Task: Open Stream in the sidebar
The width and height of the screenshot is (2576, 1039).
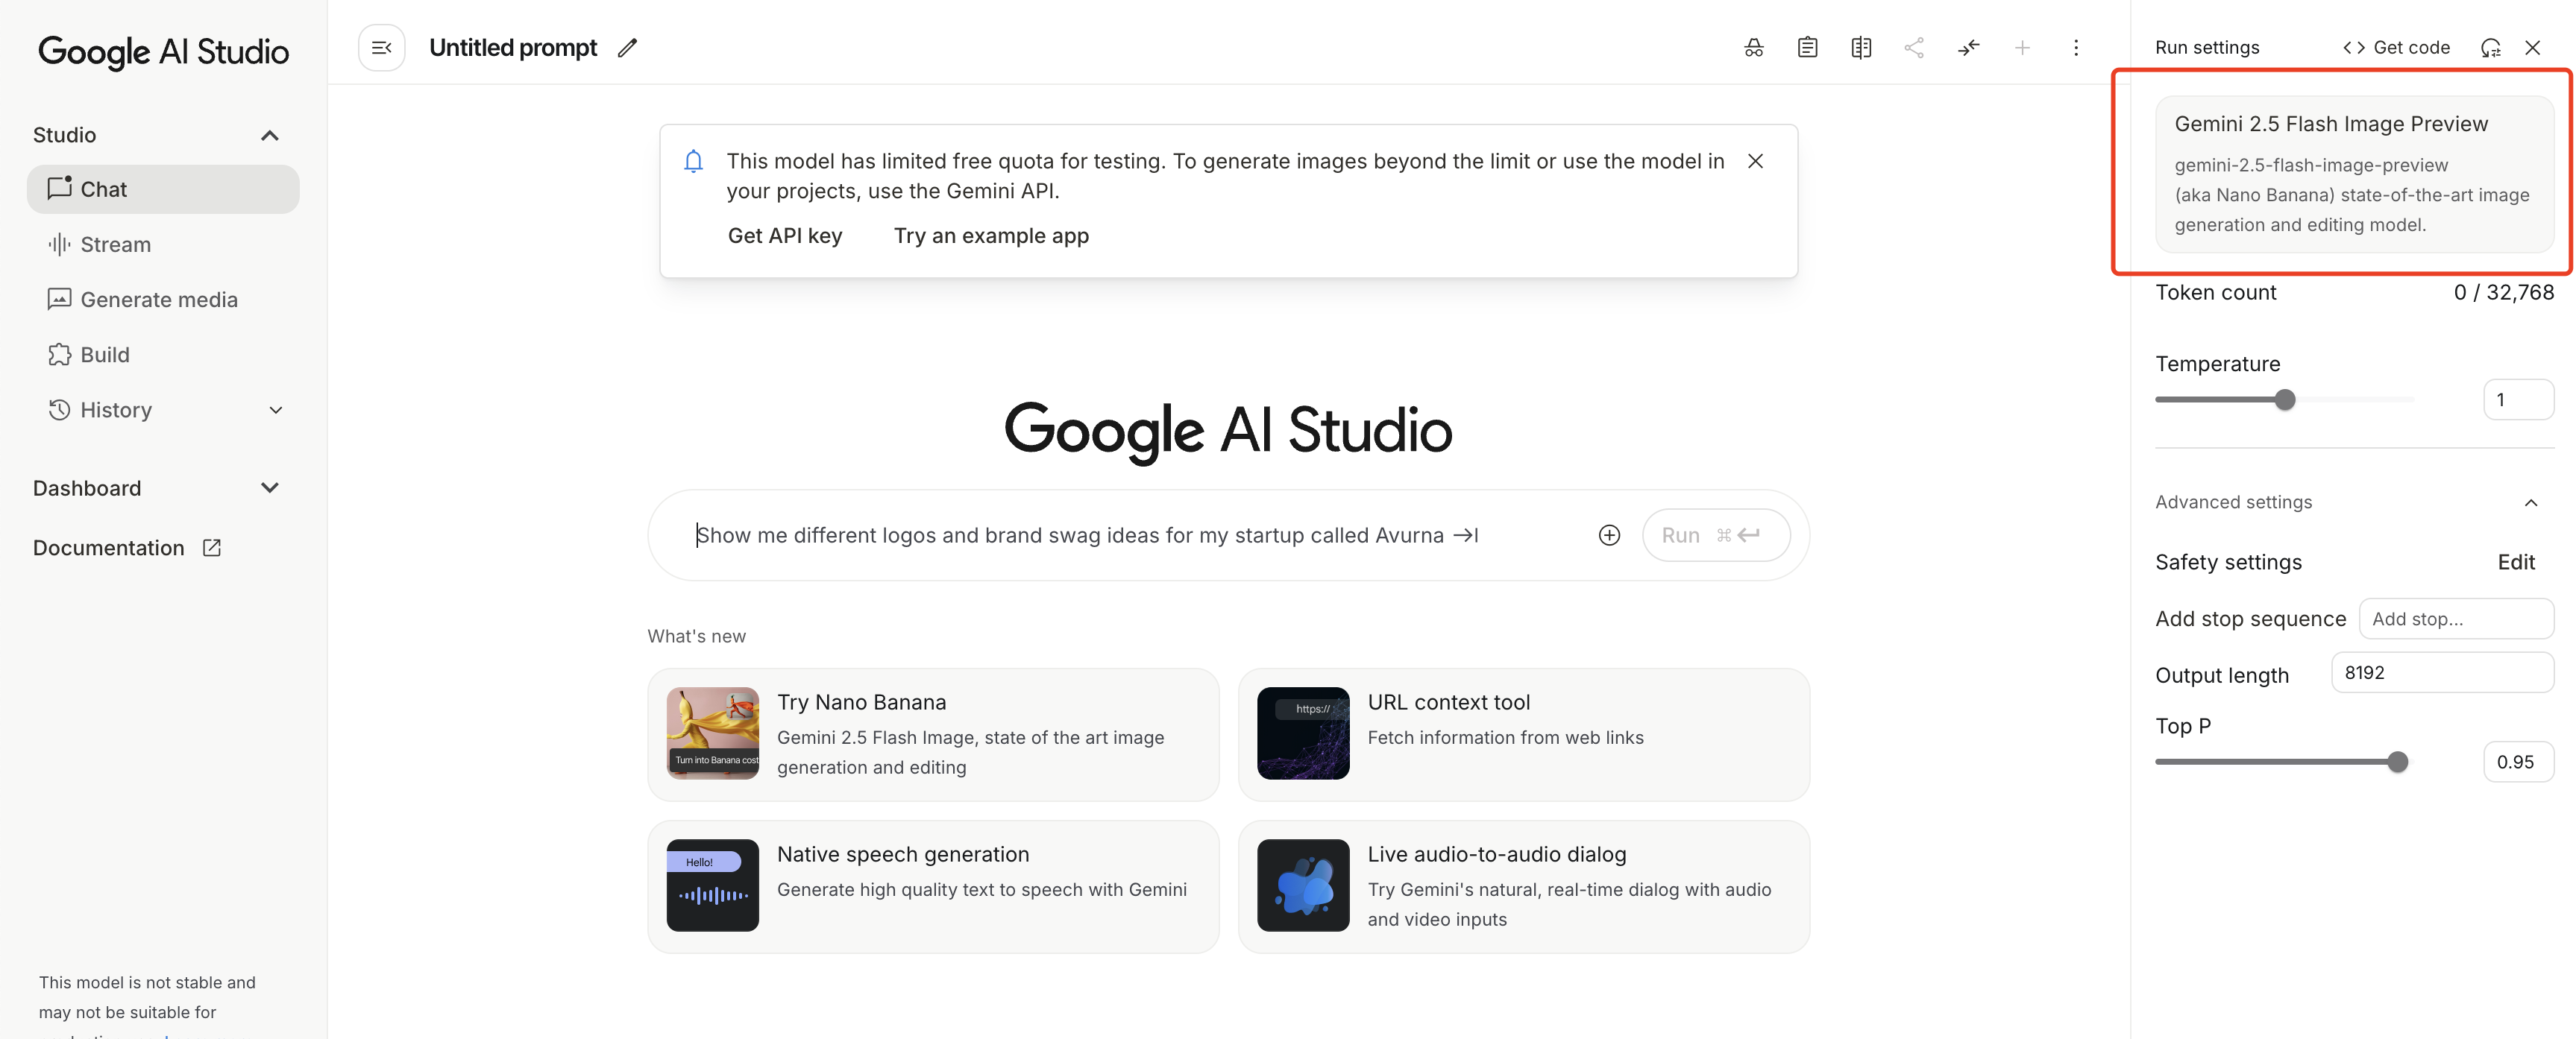Action: pos(115,244)
